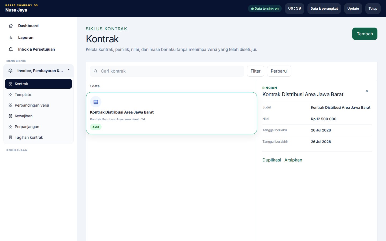386x241 pixels.
Task: Click the Tutup button in top bar
Action: coord(373,9)
